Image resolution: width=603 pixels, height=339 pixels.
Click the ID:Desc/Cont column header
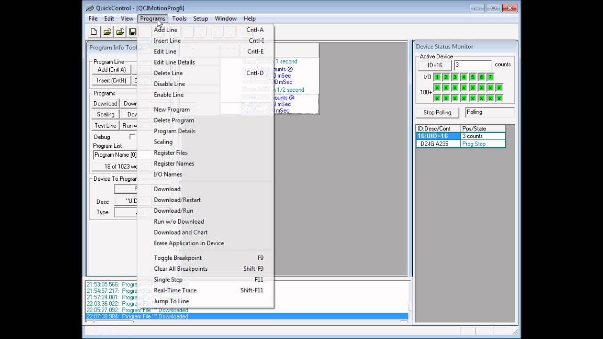coord(438,129)
